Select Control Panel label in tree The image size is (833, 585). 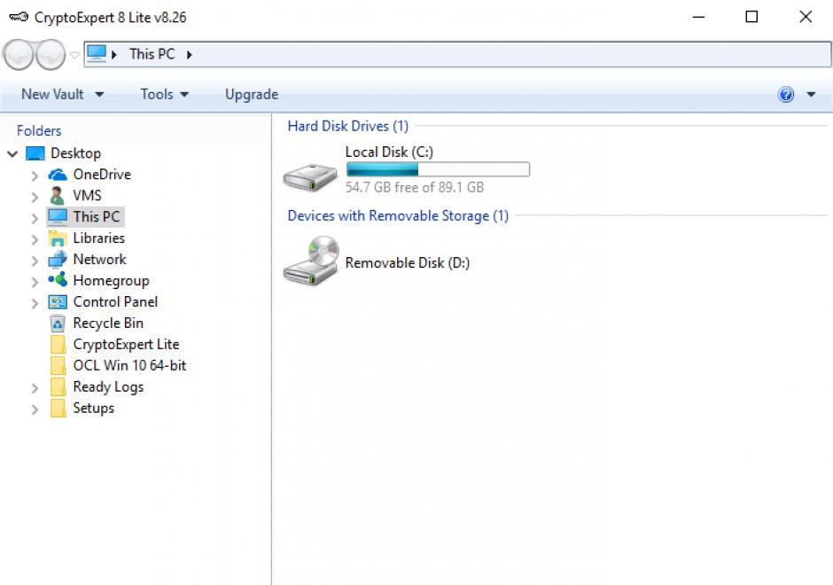click(115, 301)
